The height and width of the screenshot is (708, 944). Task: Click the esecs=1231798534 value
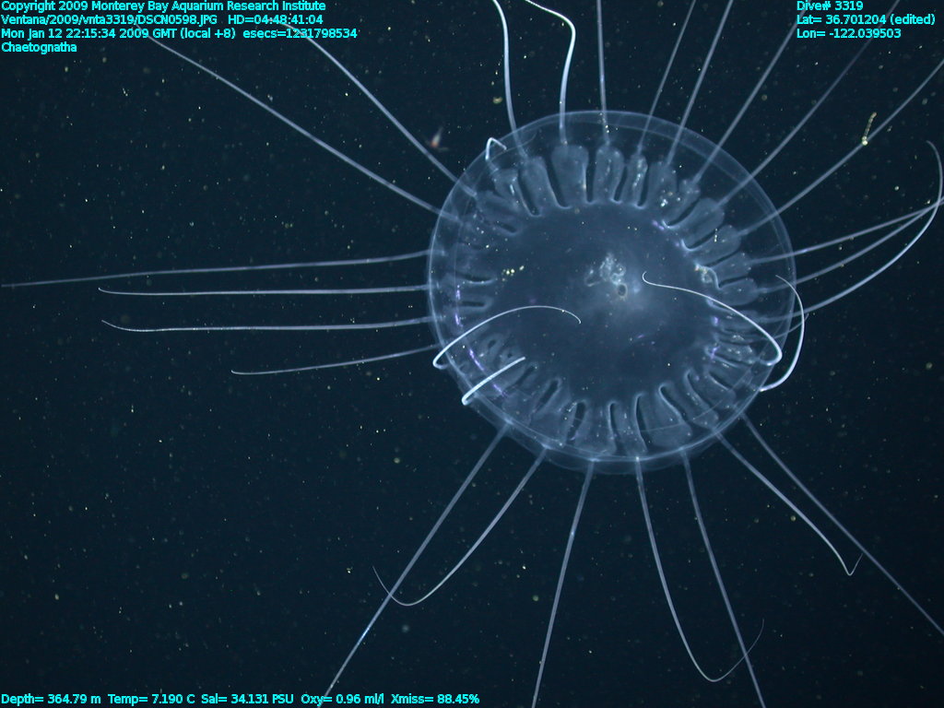(x=300, y=33)
